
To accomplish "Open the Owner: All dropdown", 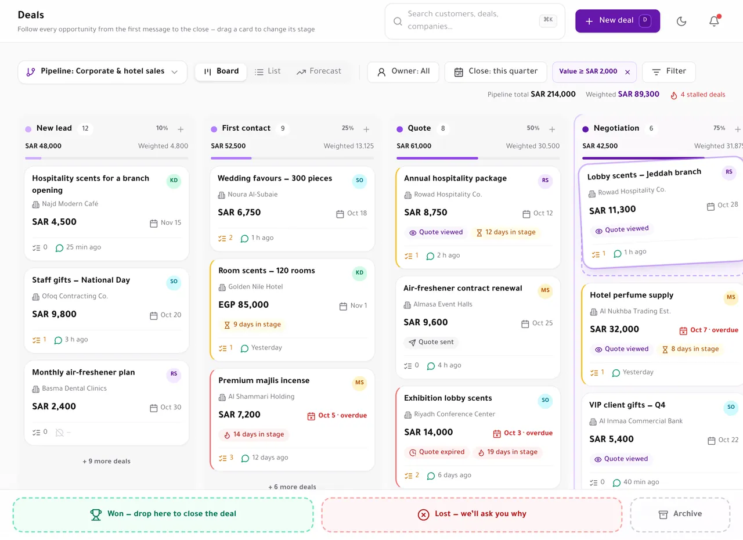I will [x=403, y=72].
